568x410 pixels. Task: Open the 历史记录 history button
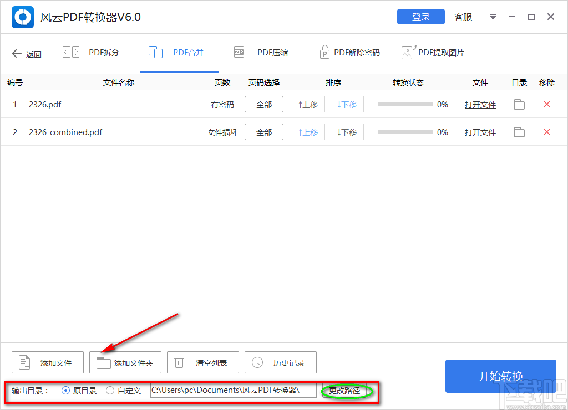[x=280, y=362]
